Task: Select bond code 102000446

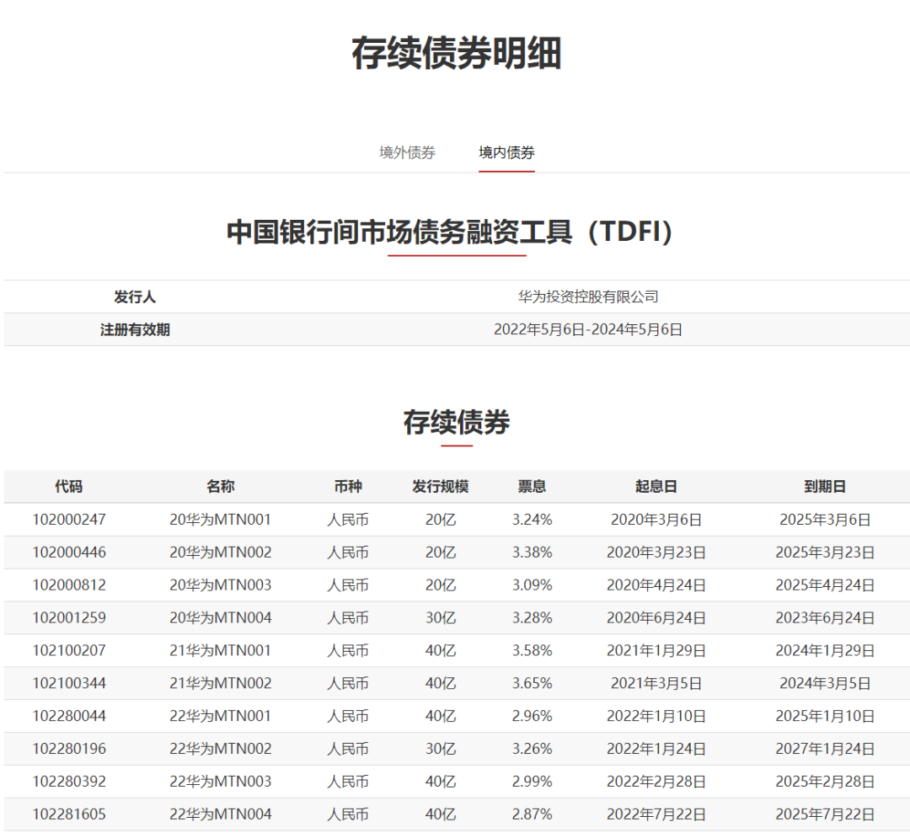Action: coord(69,552)
